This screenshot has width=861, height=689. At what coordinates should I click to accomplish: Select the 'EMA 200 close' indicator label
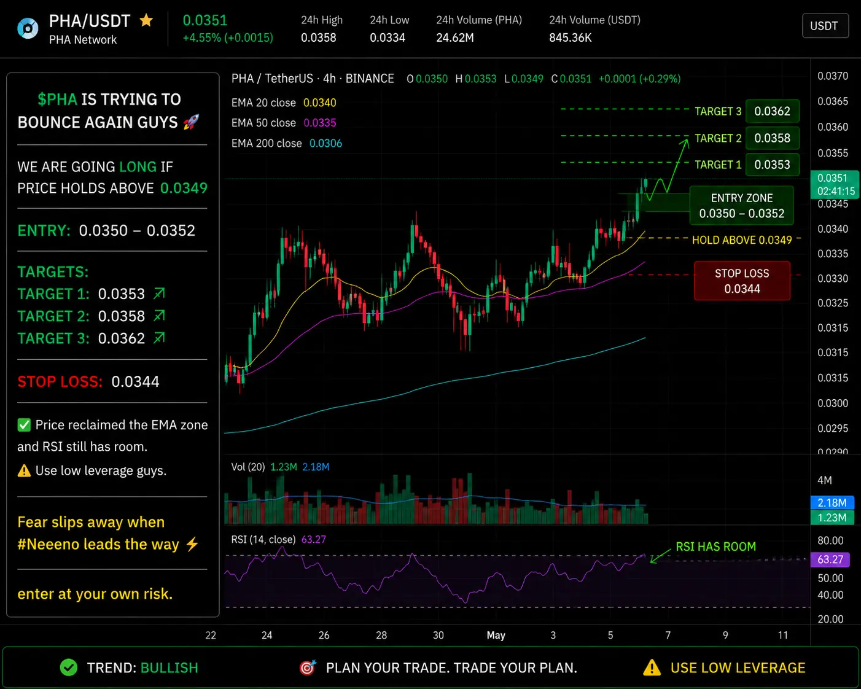(267, 143)
